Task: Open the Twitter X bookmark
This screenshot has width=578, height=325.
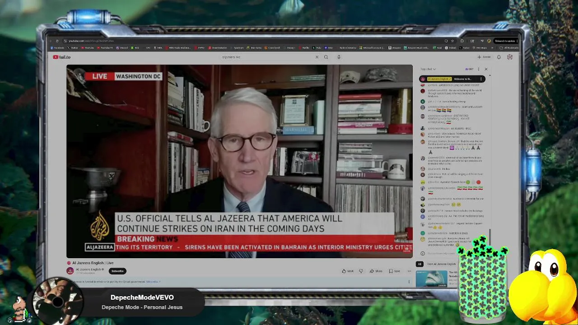Action: click(x=73, y=48)
